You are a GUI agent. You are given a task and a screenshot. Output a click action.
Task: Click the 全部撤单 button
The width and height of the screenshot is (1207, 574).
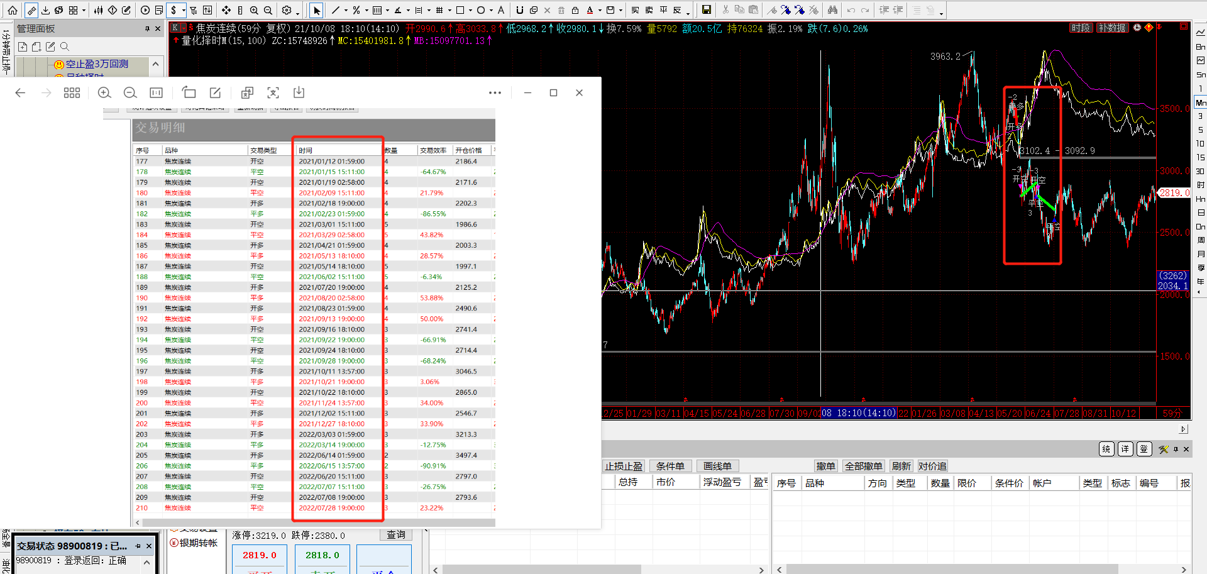tap(864, 466)
